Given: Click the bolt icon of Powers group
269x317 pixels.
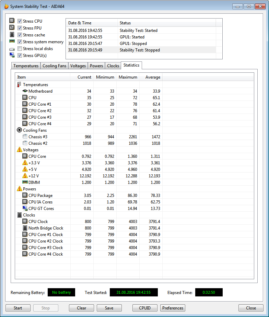Looking at the screenshot, I should pos(19,189).
